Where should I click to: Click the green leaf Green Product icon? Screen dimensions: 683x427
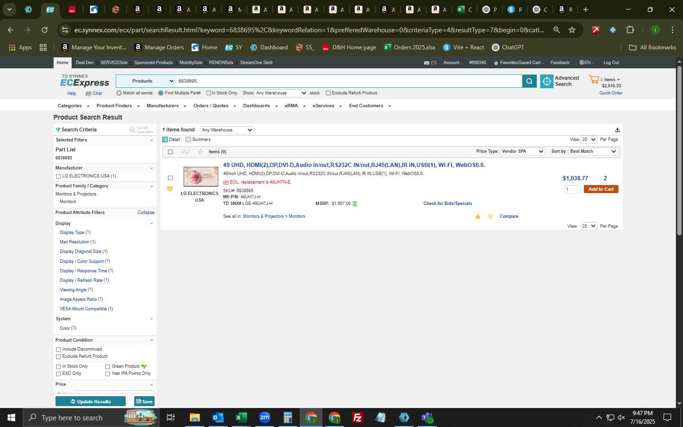pos(144,366)
